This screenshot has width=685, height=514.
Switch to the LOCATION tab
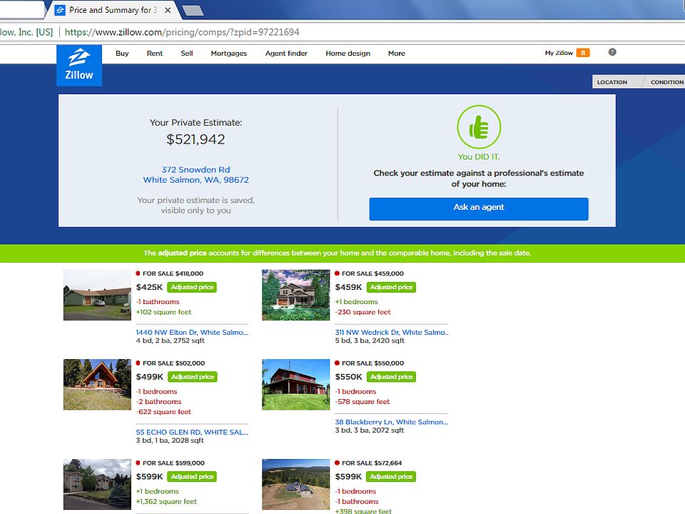612,81
